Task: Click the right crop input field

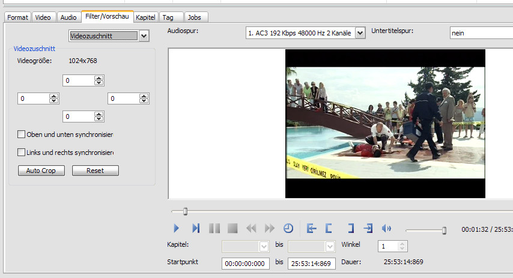Action: pos(124,98)
